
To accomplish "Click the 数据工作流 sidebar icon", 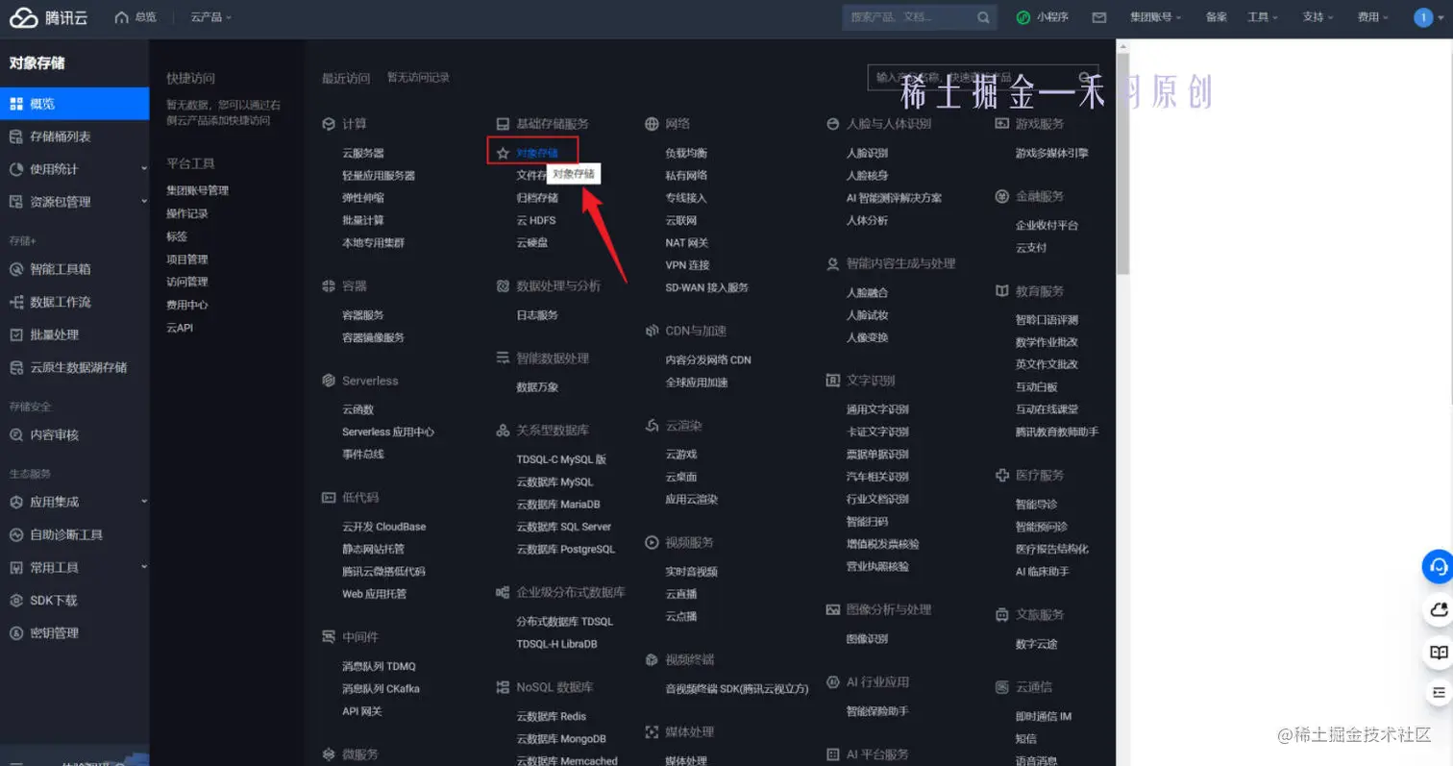I will point(16,302).
